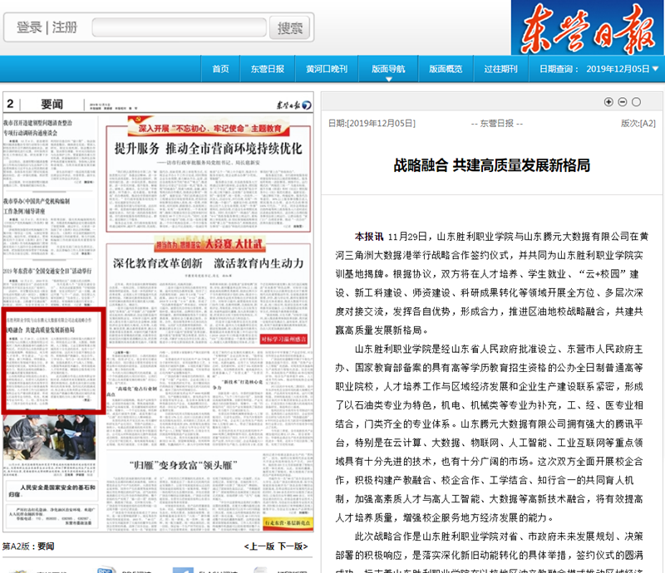Open the 日期查询 date dropdown arrow
665x573 pixels.
(655, 69)
